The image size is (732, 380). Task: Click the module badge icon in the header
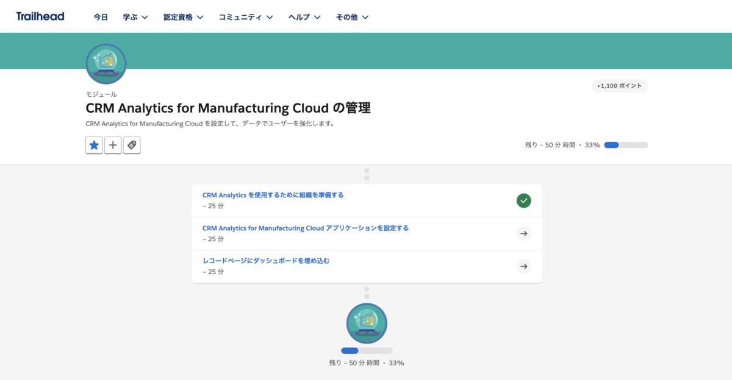pyautogui.click(x=106, y=63)
